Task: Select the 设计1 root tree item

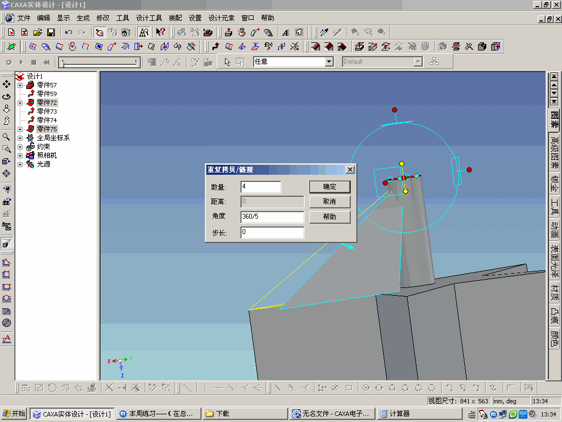Action: pos(35,76)
